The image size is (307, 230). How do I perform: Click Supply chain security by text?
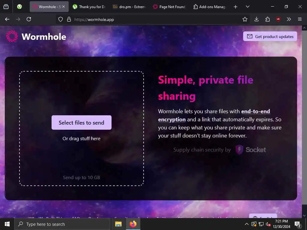pyautogui.click(x=202, y=150)
